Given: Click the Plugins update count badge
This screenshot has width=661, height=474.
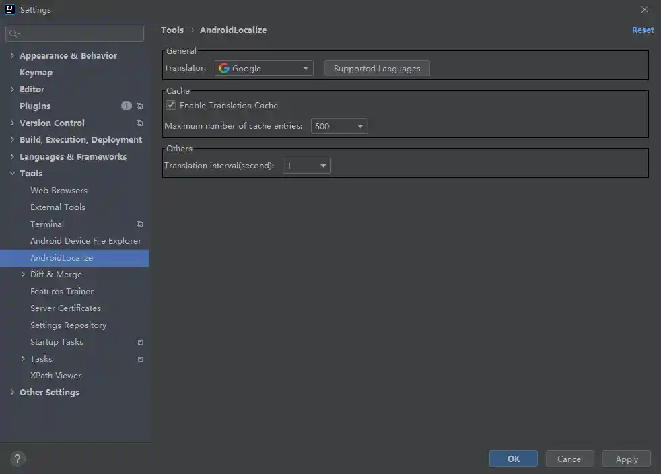Looking at the screenshot, I should coord(126,106).
